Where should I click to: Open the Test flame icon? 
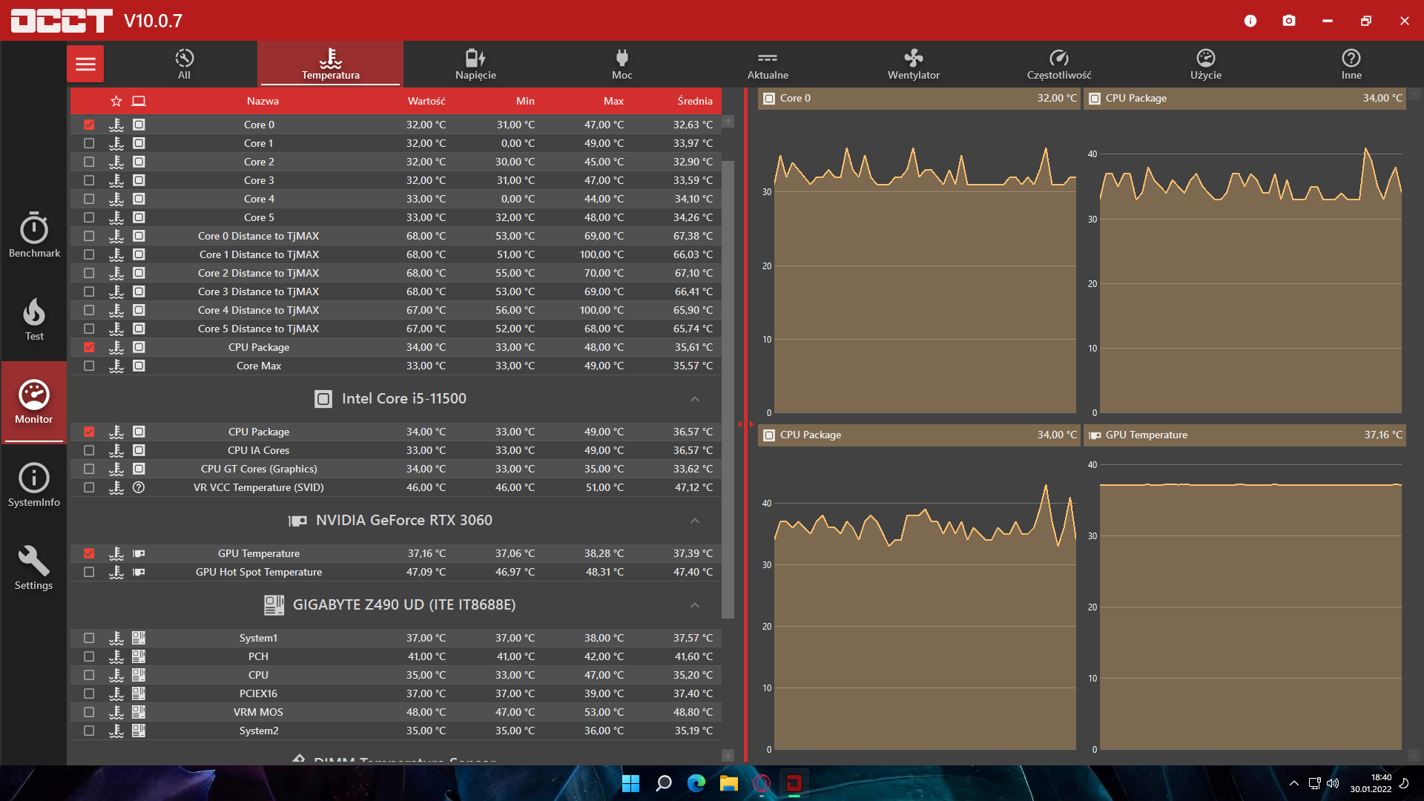tap(34, 319)
